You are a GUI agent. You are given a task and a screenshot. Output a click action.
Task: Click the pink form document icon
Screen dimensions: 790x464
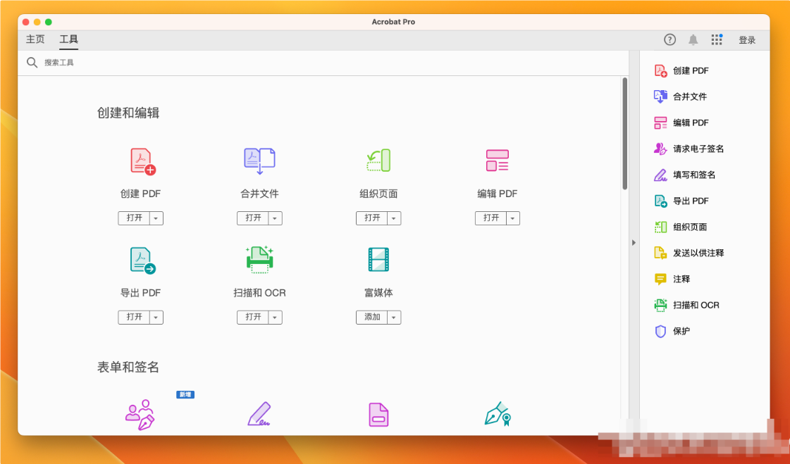(378, 415)
